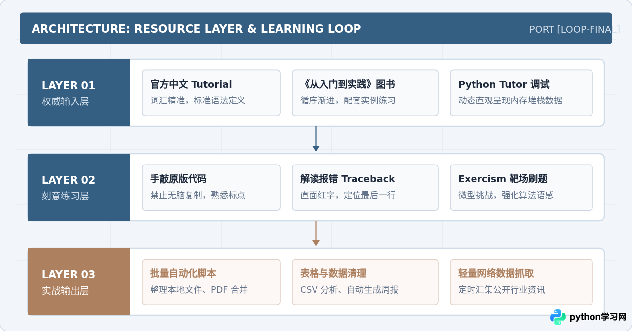The height and width of the screenshot is (331, 632).
Task: Click the architecture header title text
Action: click(x=197, y=29)
